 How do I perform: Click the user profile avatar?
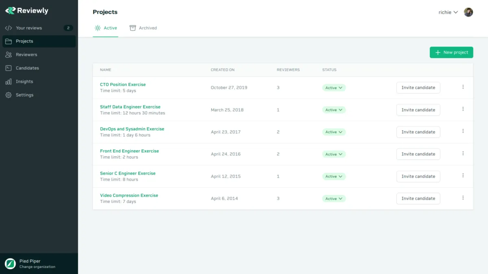coord(468,12)
